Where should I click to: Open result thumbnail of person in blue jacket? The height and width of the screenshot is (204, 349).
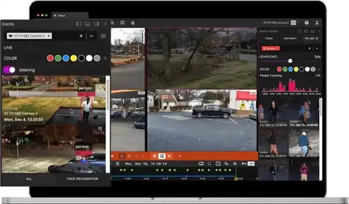click(304, 143)
